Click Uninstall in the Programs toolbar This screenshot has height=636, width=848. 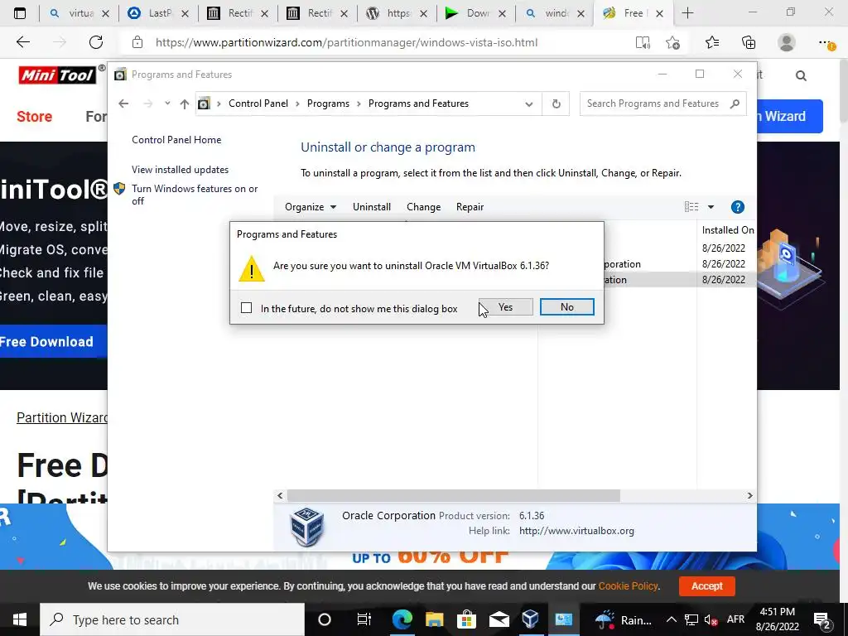[x=372, y=207]
